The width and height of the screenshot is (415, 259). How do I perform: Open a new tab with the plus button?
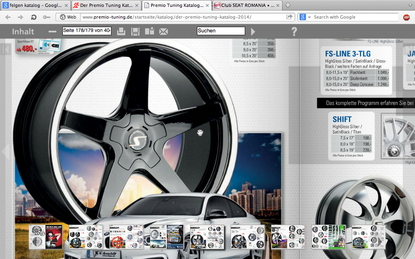click(288, 5)
